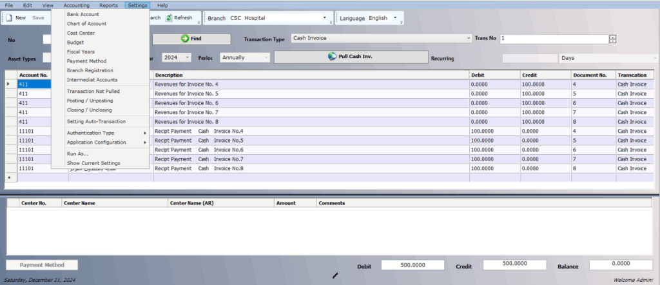660x285 pixels.
Task: Open the Transaction Type Cash Invoice dropdown
Action: (469, 39)
